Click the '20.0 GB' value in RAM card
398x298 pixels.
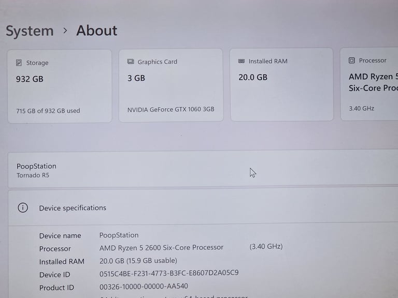(x=253, y=77)
